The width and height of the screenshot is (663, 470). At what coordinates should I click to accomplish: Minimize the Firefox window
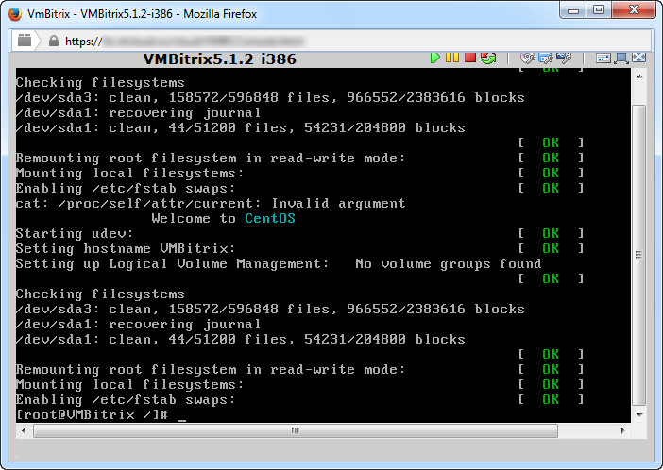[x=573, y=10]
